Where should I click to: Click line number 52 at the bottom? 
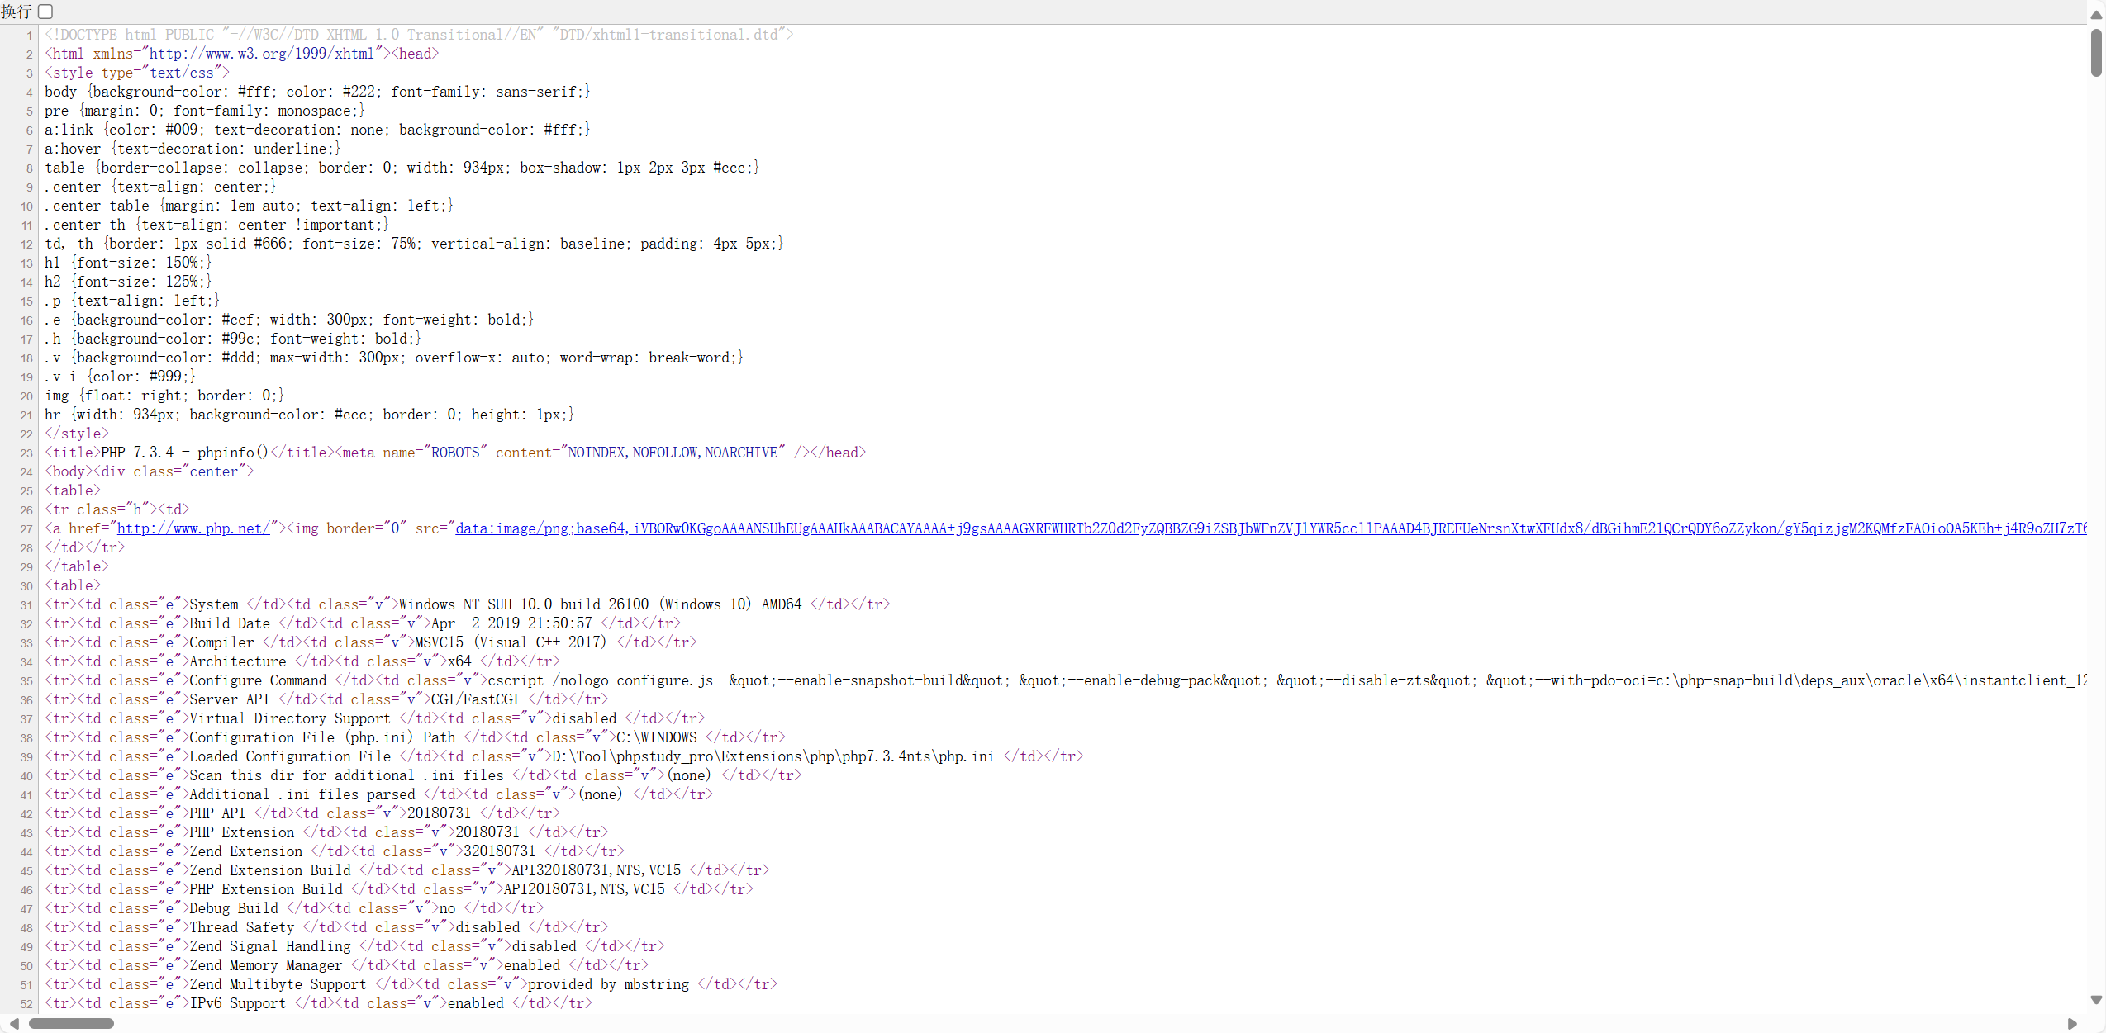point(25,1004)
